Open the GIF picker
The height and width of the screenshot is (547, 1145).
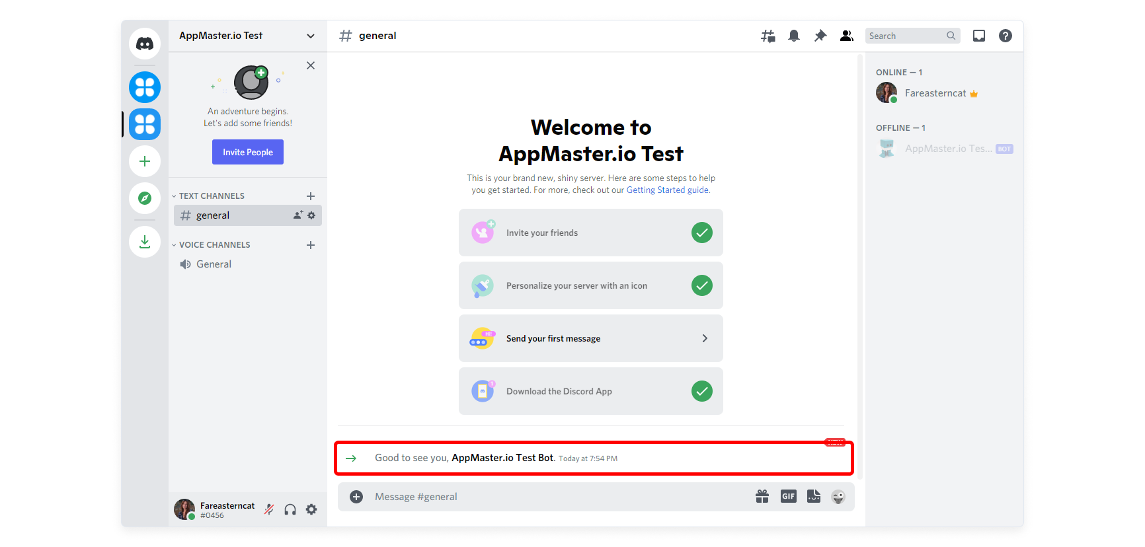[789, 497]
